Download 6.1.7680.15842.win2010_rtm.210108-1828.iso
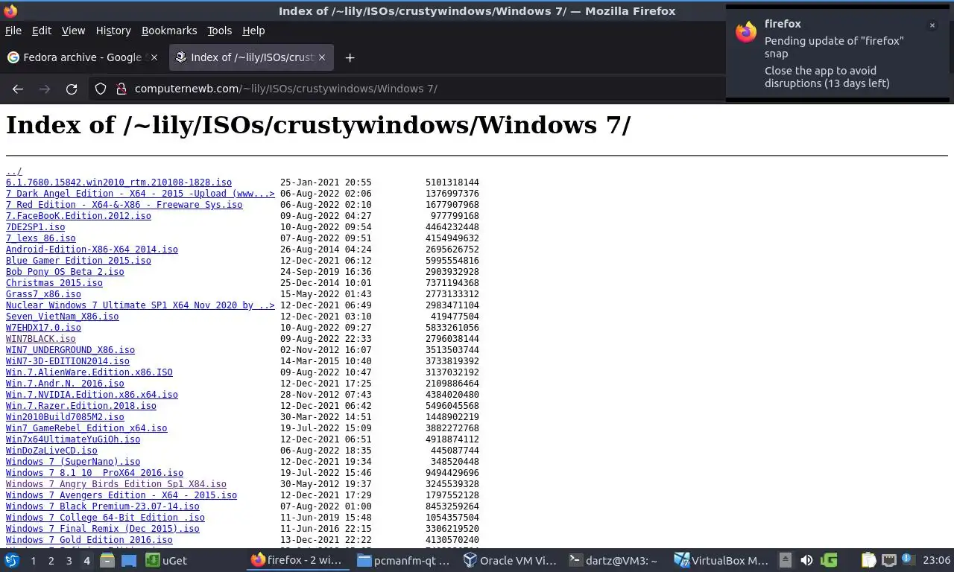 pos(119,182)
